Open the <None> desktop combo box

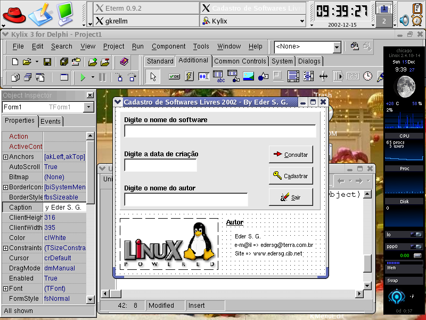click(x=337, y=47)
